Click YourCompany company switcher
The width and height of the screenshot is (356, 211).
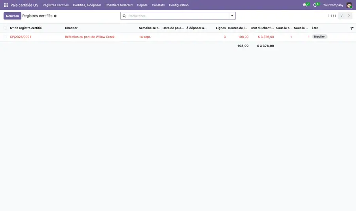point(333,5)
